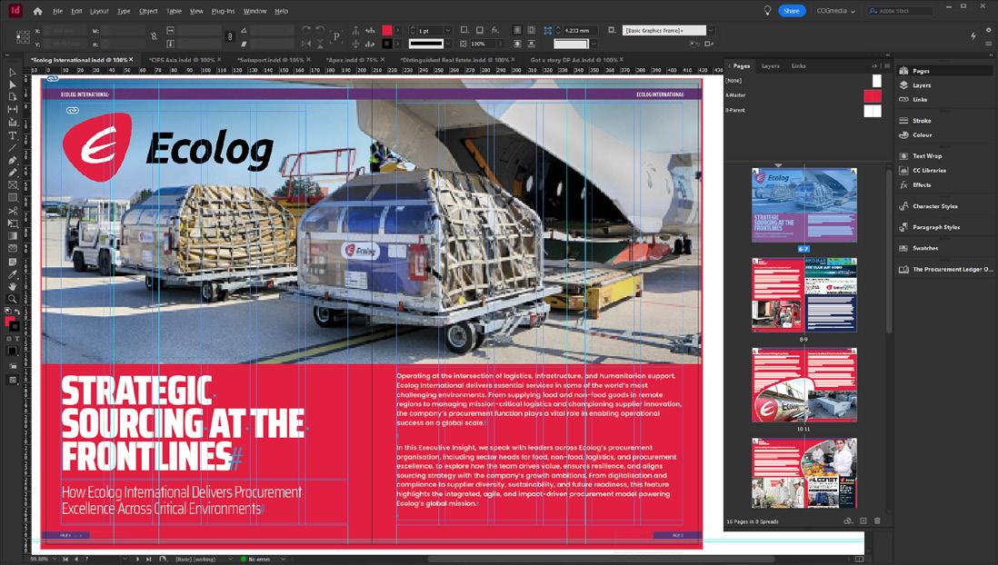Screen dimensions: 998x565
Task: Open the opacity 100% dropdown arrow
Action: pyautogui.click(x=501, y=44)
